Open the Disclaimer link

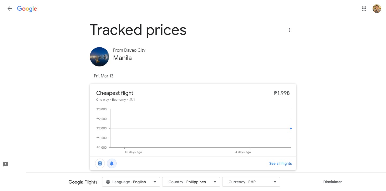coord(332,182)
